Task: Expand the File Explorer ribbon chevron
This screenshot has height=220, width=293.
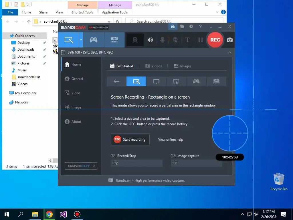Action: point(217,12)
